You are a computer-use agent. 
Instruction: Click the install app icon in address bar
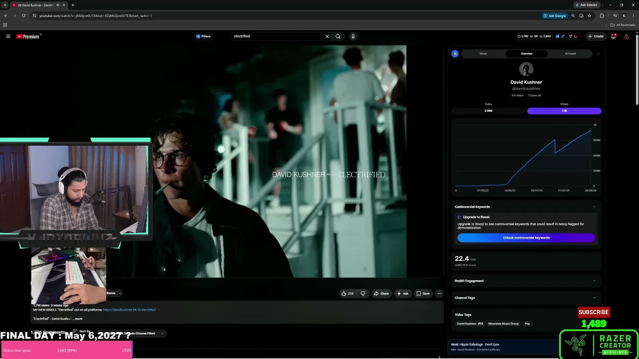click(x=581, y=15)
